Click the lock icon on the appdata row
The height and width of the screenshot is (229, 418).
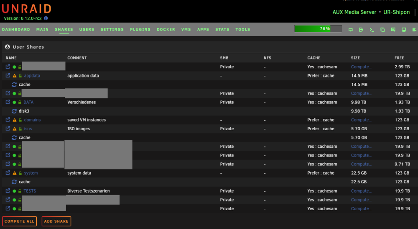tap(20, 75)
